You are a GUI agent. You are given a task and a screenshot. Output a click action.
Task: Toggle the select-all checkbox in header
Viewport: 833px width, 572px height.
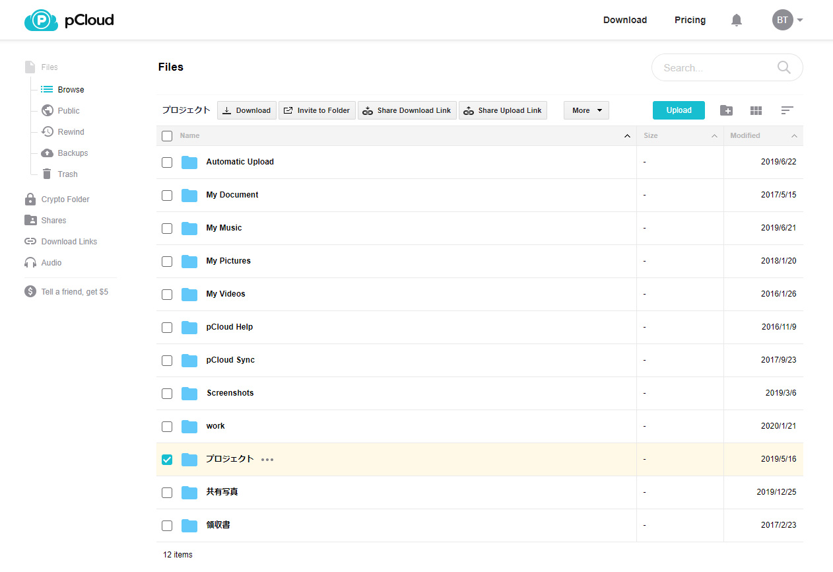click(167, 136)
